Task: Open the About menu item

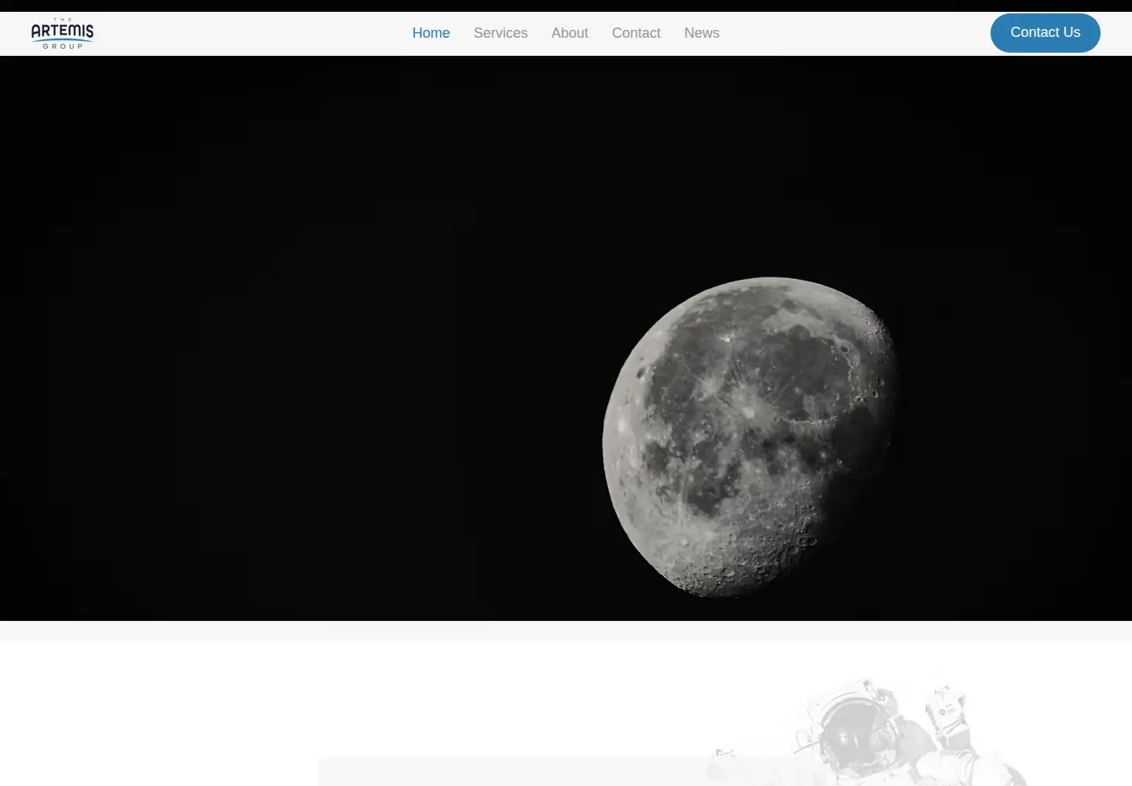Action: click(x=570, y=33)
